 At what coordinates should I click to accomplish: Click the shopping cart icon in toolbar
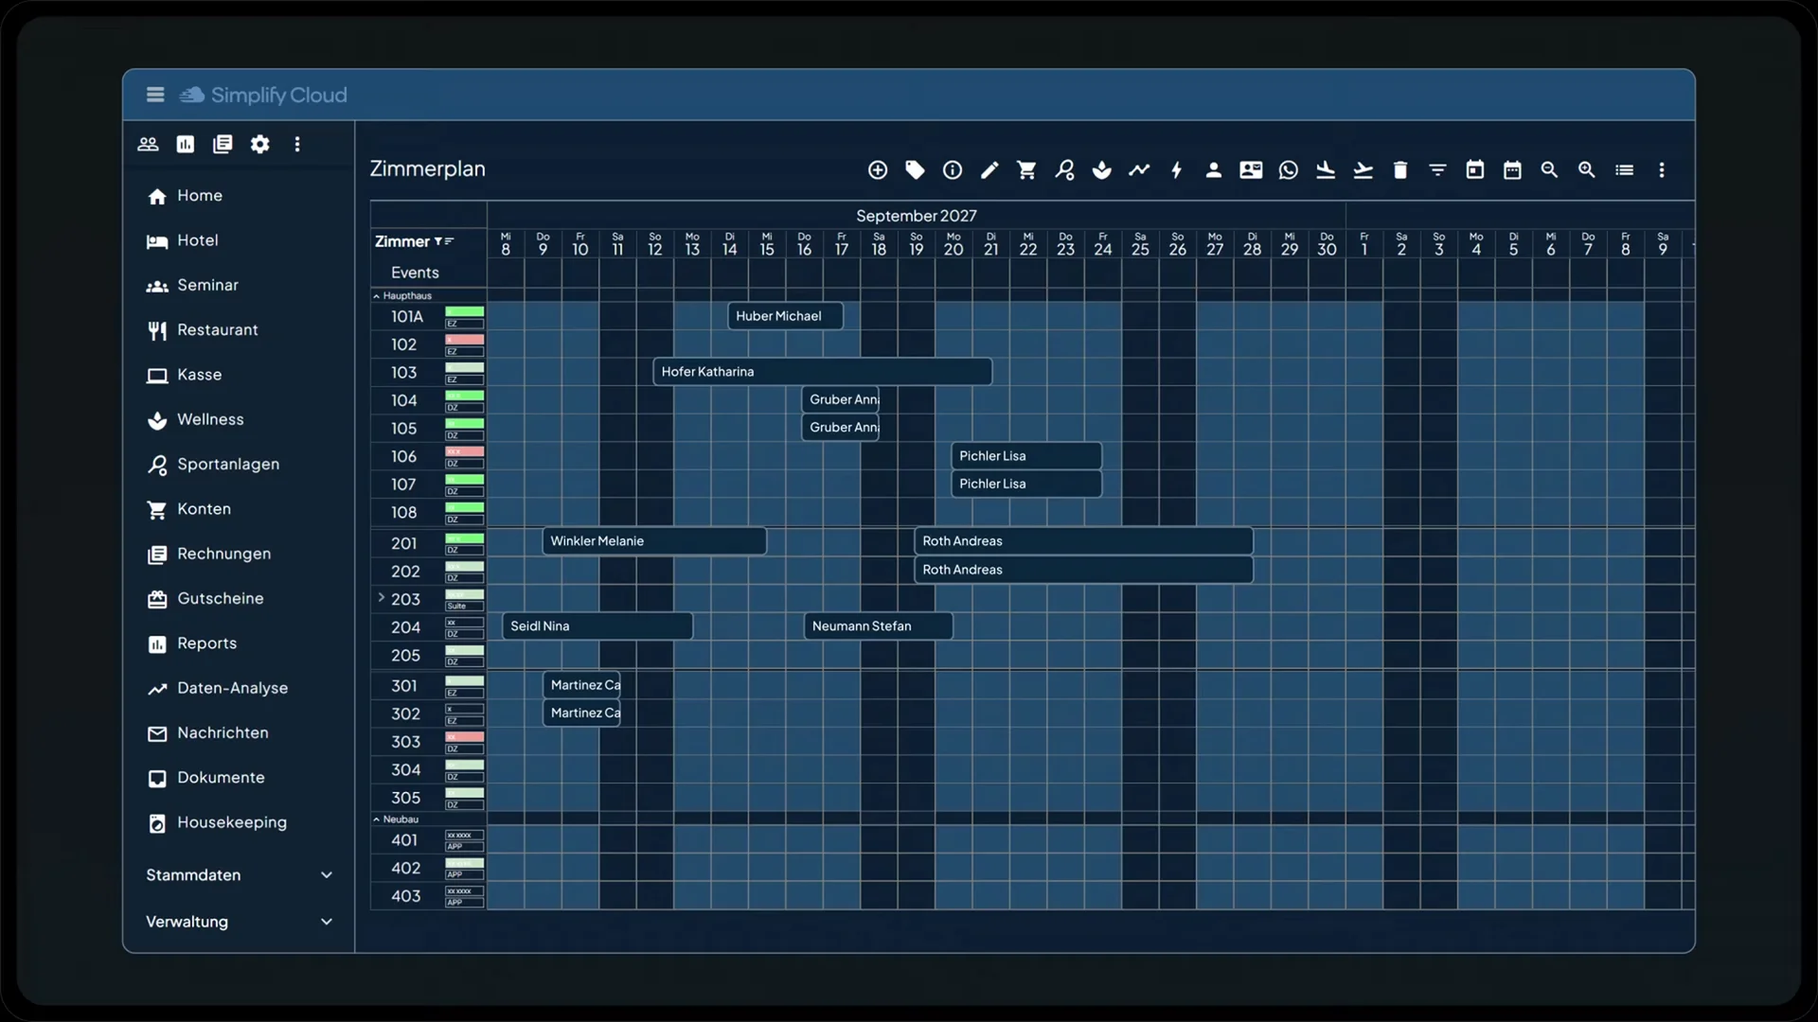[1026, 170]
